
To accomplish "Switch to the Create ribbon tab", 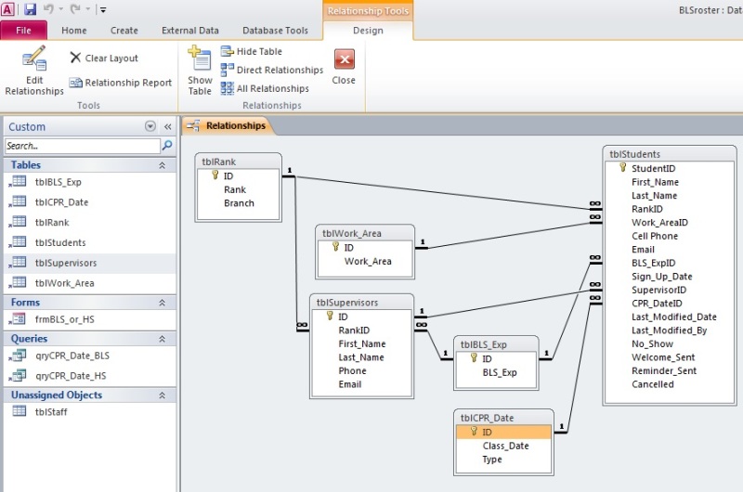I will tap(124, 31).
